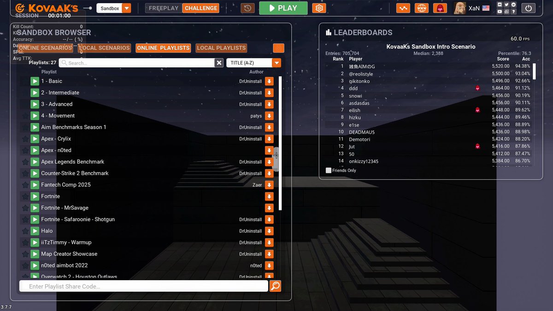The image size is (553, 311).
Task: Open the YouTube social icon
Action: pos(500,12)
